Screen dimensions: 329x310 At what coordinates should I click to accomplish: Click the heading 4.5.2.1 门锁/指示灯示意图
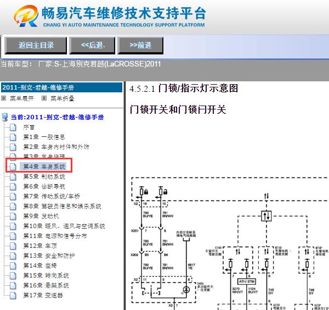(x=184, y=88)
